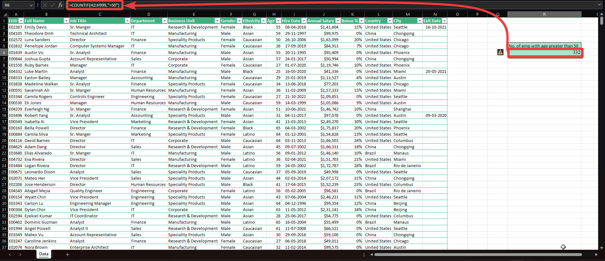The width and height of the screenshot is (605, 261).
Task: Open the Name Box dropdown arrow
Action: 31,5
